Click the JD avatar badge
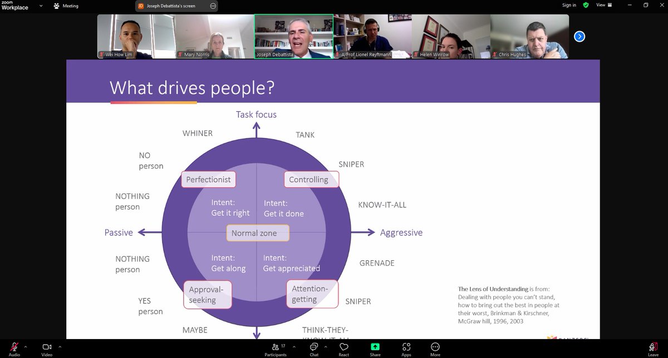The height and width of the screenshot is (358, 668). 141,6
